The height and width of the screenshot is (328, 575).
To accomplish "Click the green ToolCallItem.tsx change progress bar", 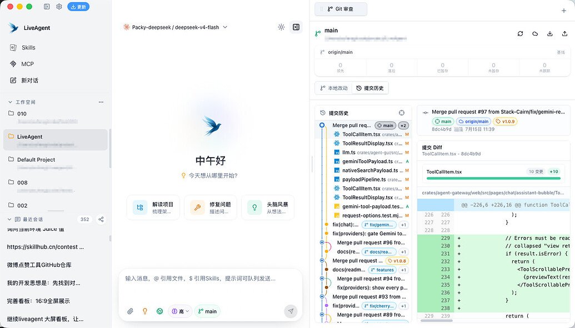I will [493, 179].
